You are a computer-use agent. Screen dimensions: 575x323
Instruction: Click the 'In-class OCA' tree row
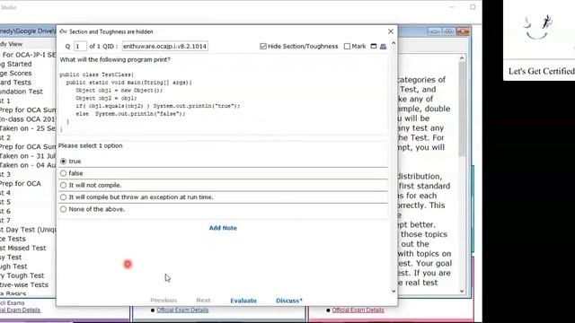tap(28, 119)
